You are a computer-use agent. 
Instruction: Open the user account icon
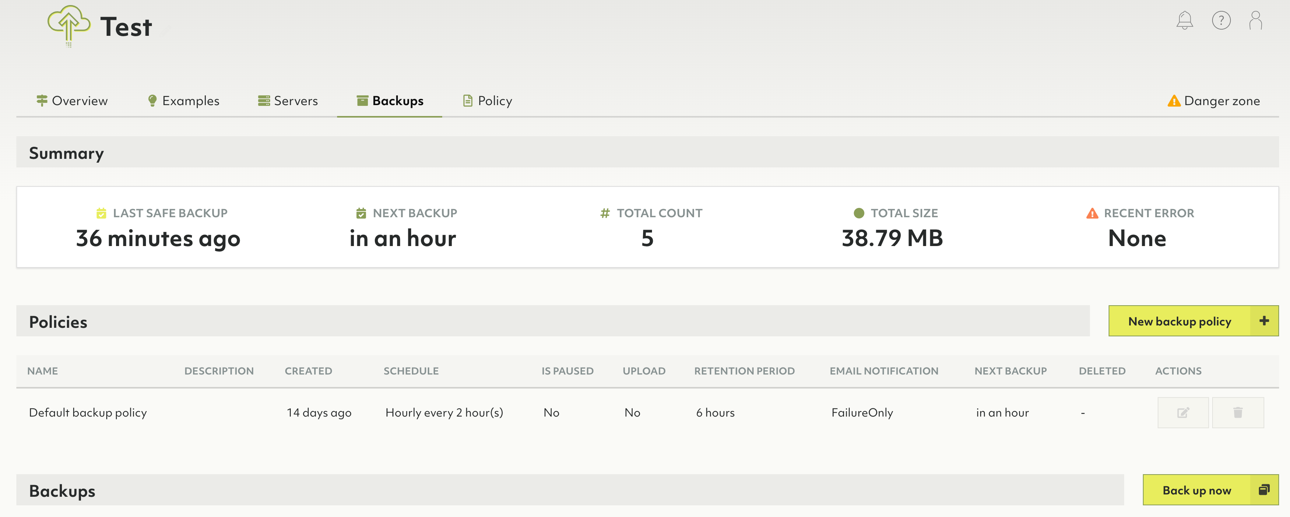(x=1255, y=21)
